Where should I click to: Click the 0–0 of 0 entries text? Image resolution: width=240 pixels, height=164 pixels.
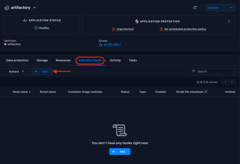207,82
